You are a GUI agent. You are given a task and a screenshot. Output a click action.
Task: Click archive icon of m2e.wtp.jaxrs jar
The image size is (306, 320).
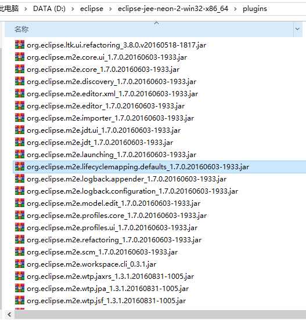(x=20, y=276)
